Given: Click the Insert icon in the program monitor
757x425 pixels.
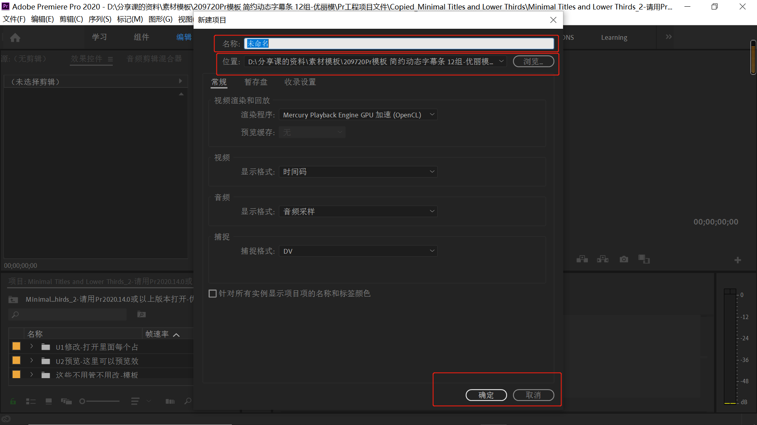Looking at the screenshot, I should (582, 259).
